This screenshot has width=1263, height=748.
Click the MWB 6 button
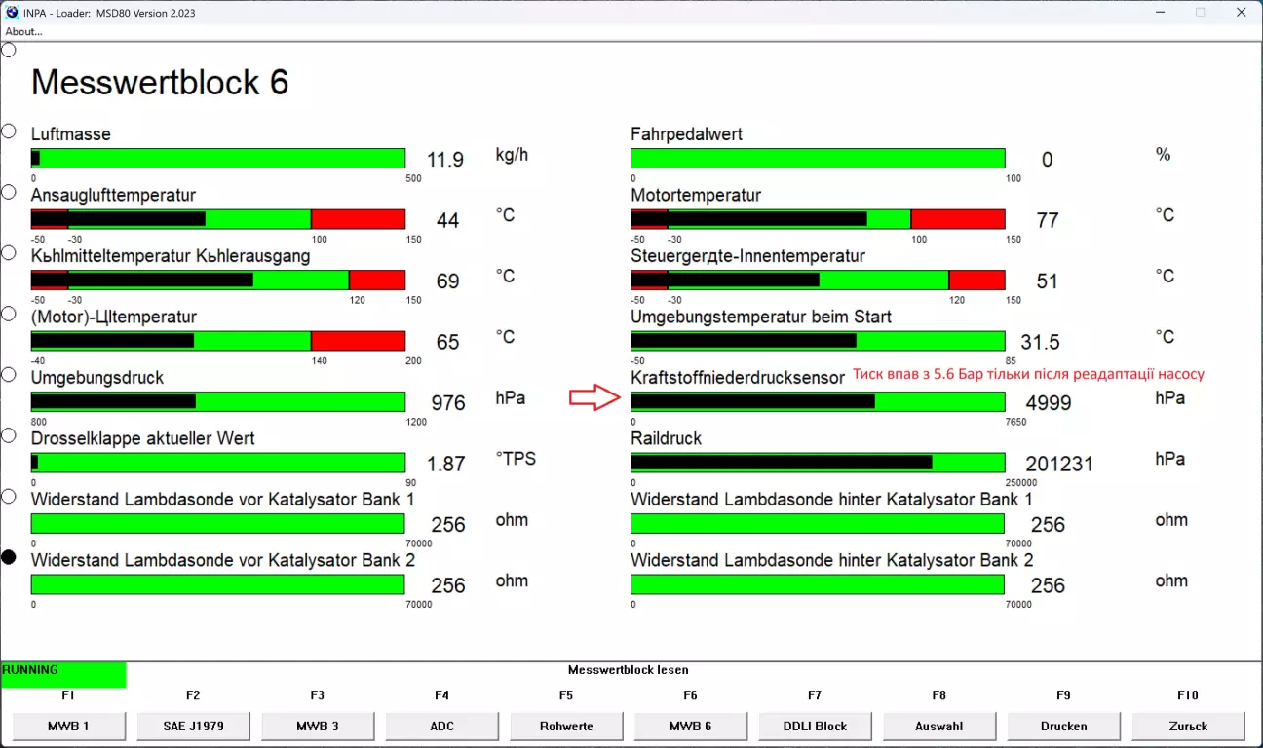(691, 726)
